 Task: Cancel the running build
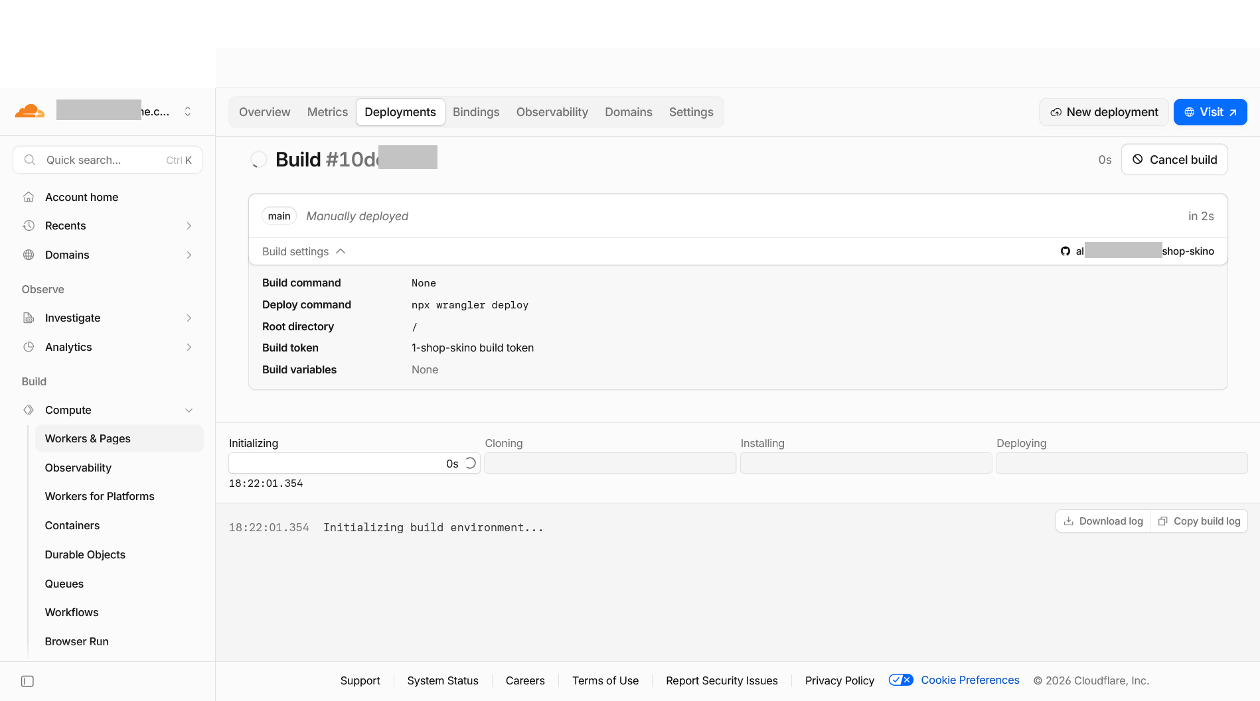(x=1174, y=159)
